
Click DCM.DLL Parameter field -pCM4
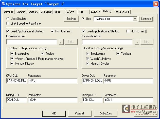53,100
